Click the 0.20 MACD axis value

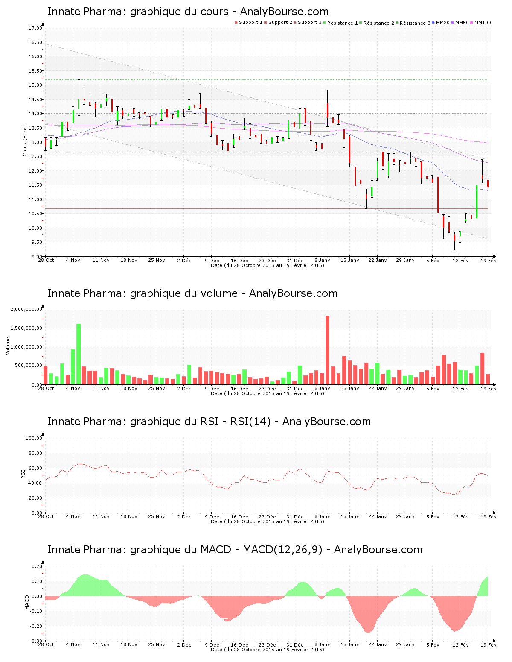pyautogui.click(x=37, y=566)
